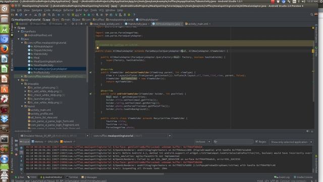The height and width of the screenshot is (182, 323).
Task: Open the File menu
Action: tap(13, 10)
